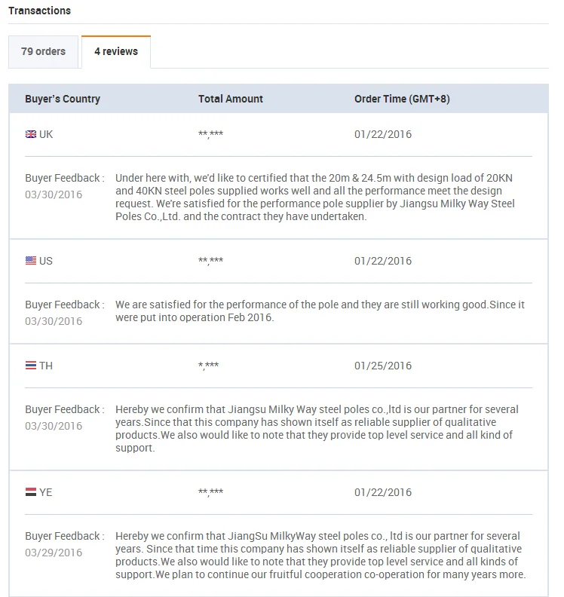Screen dimensions: 564x597
Task: Click the hidden total amount for TH order
Action: (209, 366)
